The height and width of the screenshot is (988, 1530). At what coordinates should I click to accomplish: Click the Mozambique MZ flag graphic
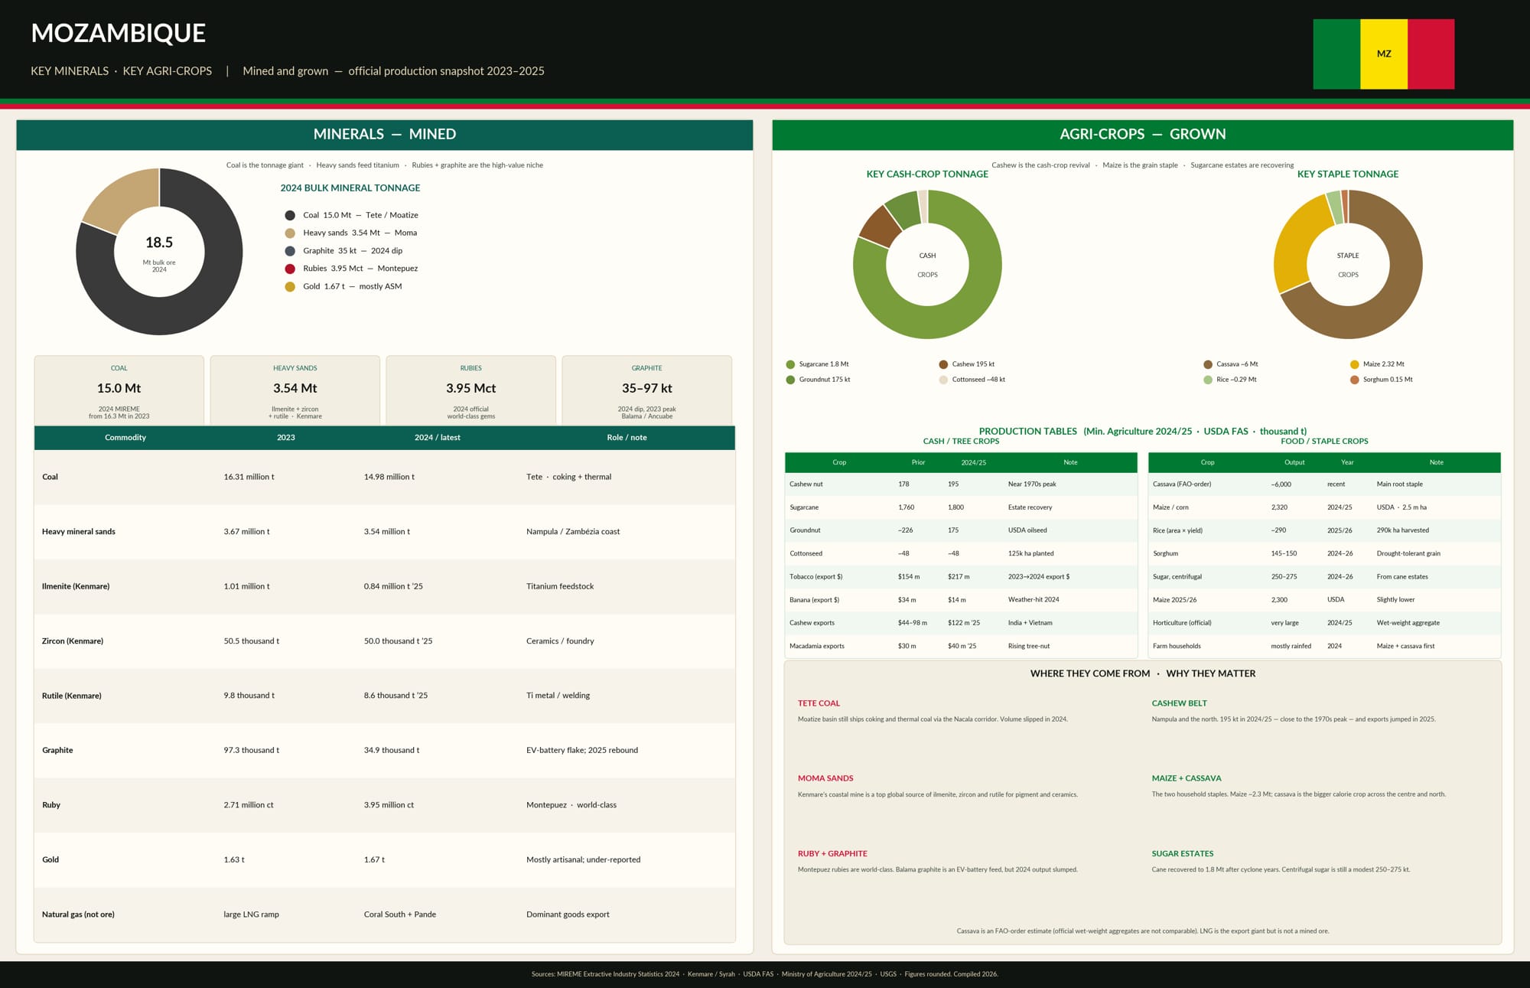pos(1383,54)
